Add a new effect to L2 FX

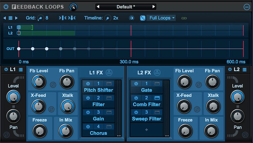pos(146,130)
